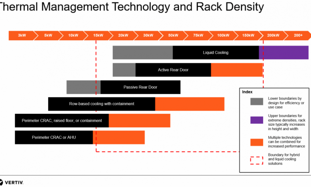Click the Vertiv logo
The image size is (311, 187).
click(11, 182)
